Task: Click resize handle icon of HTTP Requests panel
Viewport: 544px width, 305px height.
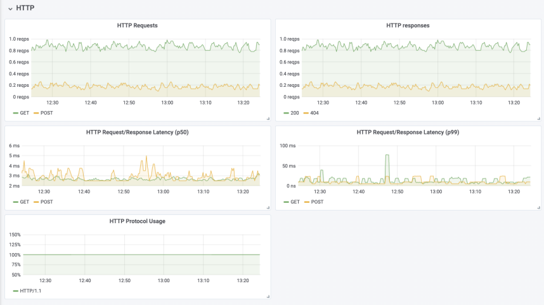Action: coord(268,119)
